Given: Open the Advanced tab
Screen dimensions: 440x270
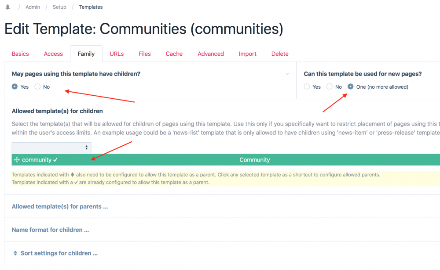Looking at the screenshot, I should tap(210, 54).
